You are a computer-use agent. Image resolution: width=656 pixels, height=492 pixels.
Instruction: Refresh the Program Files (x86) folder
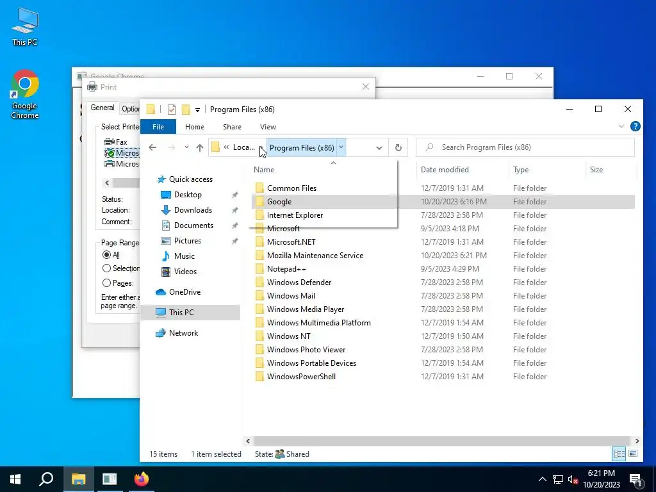coord(398,147)
